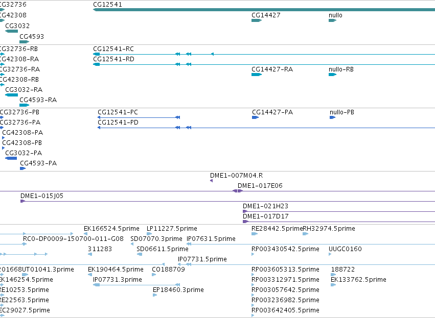435x318 pixels.
Task: Select the CO188709 feature label
Action: click(x=168, y=270)
